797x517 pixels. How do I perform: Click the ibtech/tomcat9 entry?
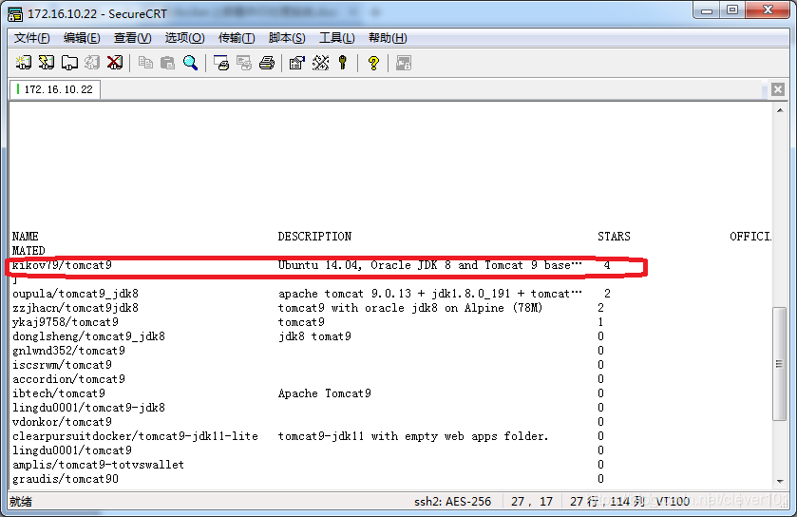(59, 393)
